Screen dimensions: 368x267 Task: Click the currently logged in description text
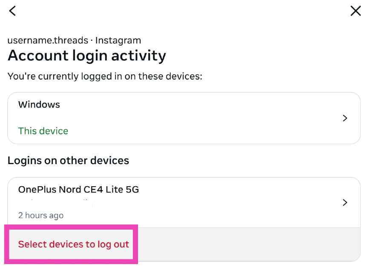[105, 77]
